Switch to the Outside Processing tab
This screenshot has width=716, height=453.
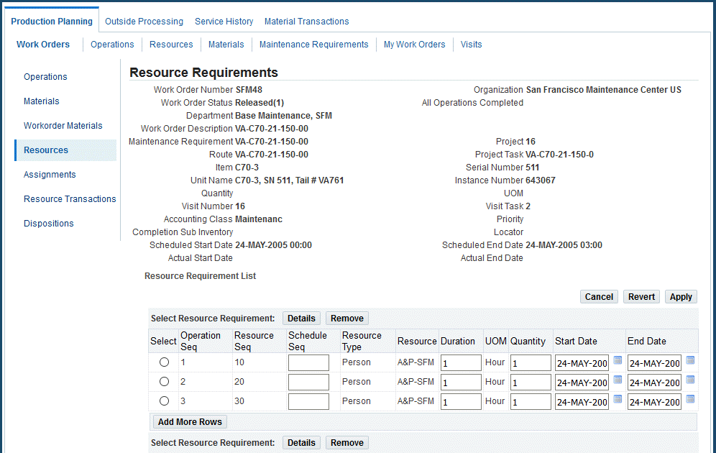(144, 22)
